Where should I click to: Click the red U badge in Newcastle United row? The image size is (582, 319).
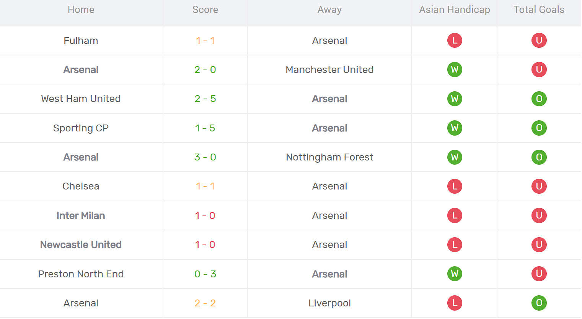tap(539, 245)
